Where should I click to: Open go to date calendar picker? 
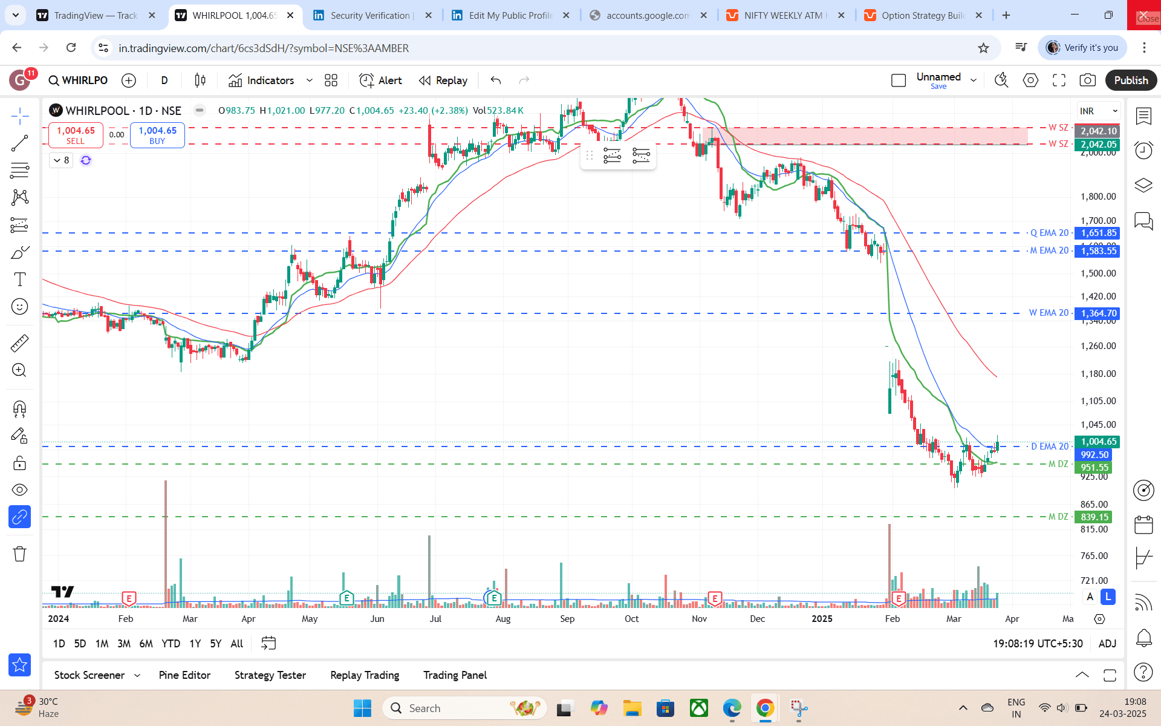click(x=268, y=644)
